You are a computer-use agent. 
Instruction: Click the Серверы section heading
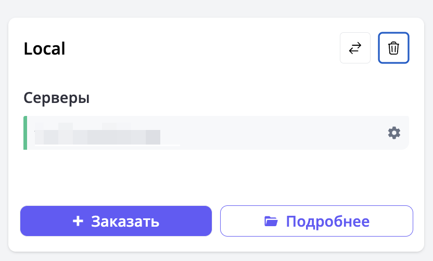56,97
